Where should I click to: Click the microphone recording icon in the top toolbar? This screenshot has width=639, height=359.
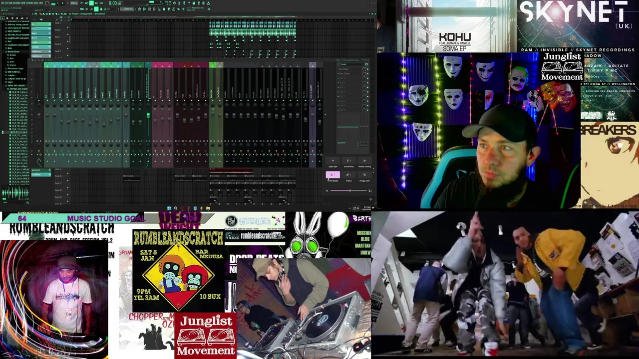(x=184, y=3)
